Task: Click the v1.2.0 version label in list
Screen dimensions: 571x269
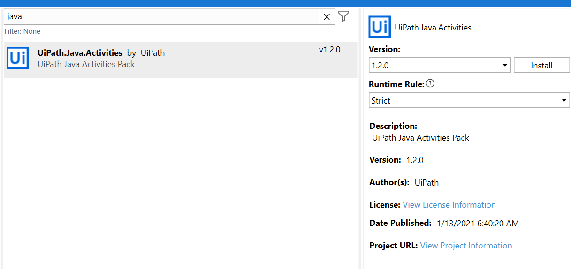Action: (x=329, y=50)
